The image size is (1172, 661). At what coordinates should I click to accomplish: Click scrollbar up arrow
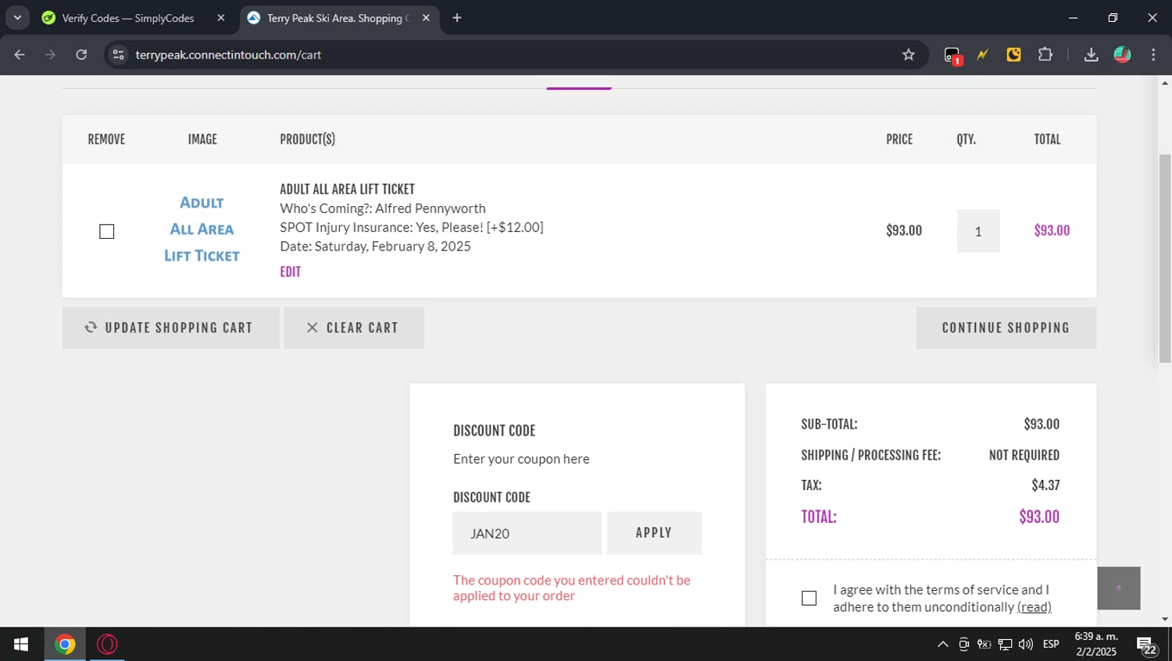(1165, 82)
